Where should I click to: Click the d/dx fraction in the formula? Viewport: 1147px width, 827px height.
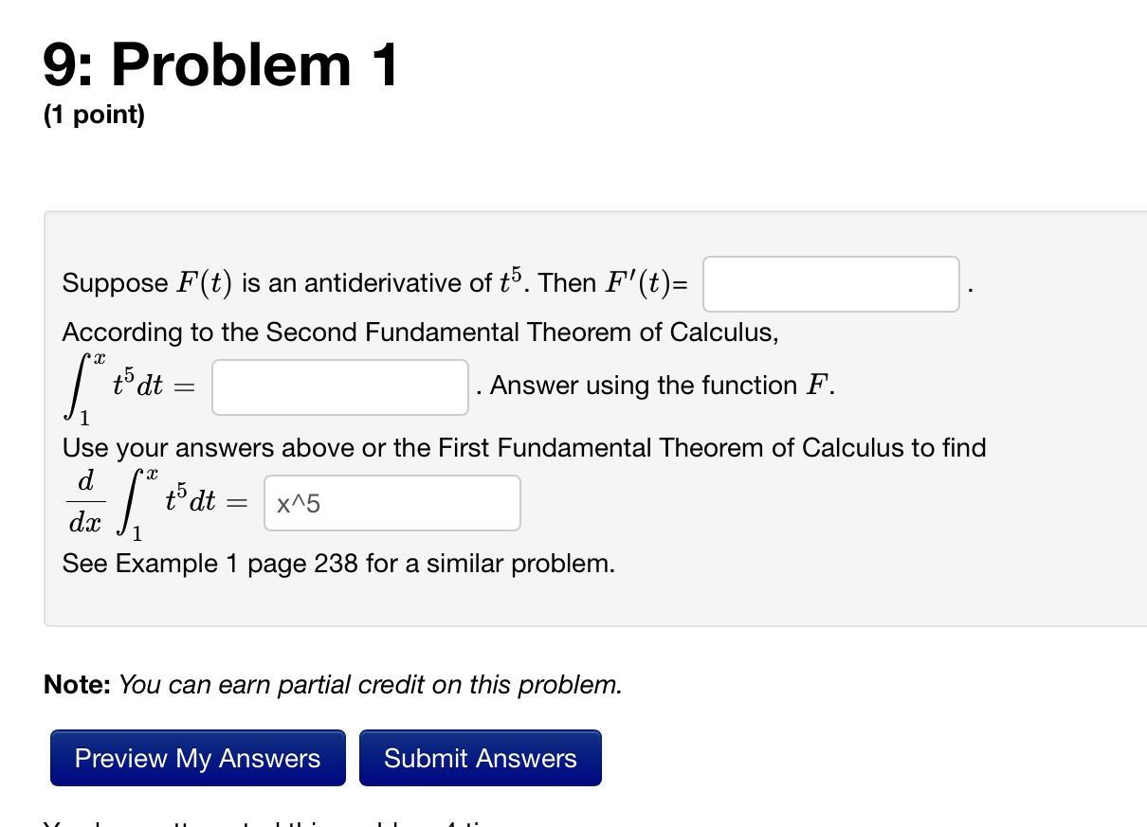click(85, 501)
